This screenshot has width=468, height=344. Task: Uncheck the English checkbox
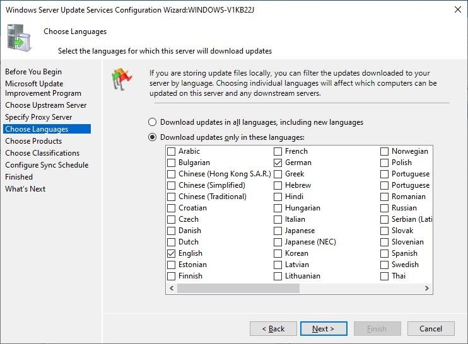(x=172, y=253)
